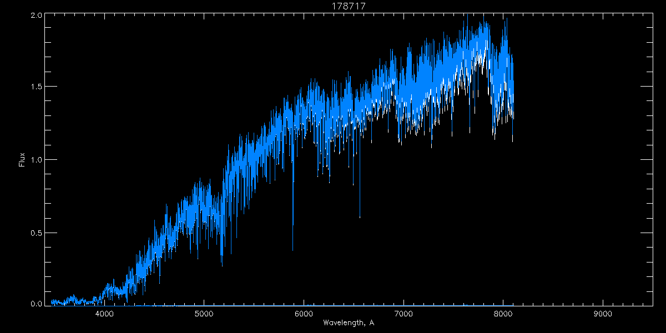Click the 0.0 flux tick label

(x=37, y=304)
